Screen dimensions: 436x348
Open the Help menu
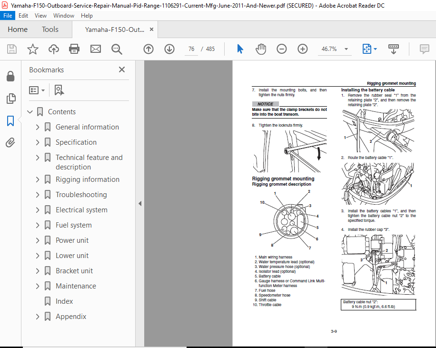(x=87, y=16)
